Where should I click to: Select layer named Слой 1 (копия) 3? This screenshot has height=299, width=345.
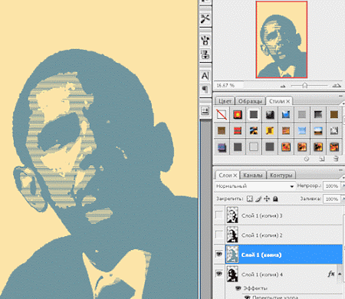point(262,215)
